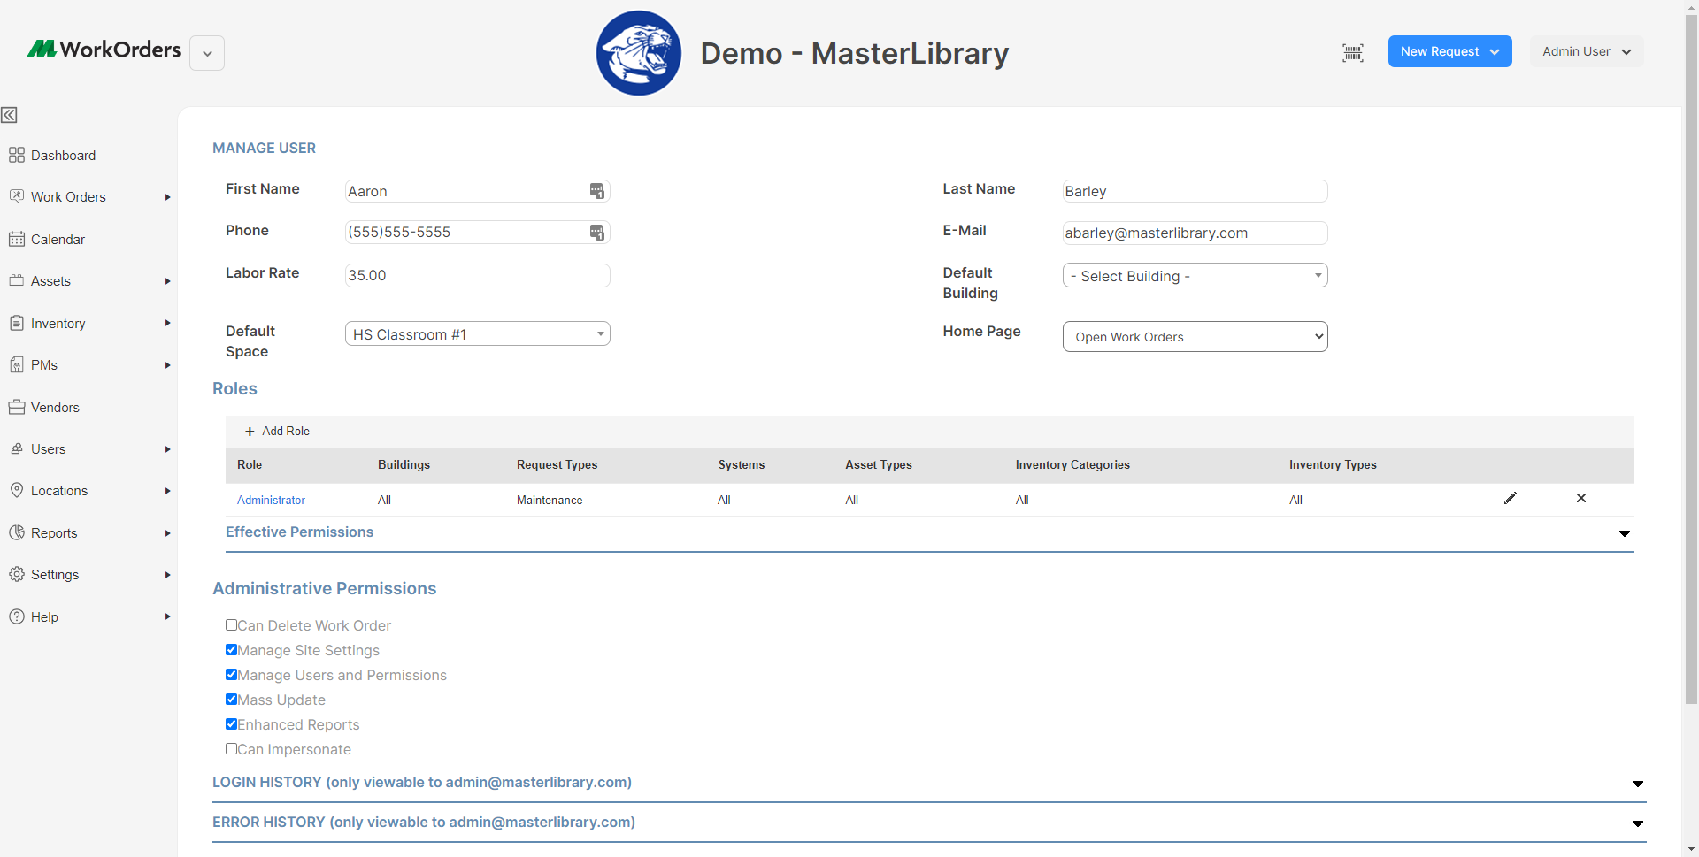Click the Settings gear icon

(x=17, y=574)
